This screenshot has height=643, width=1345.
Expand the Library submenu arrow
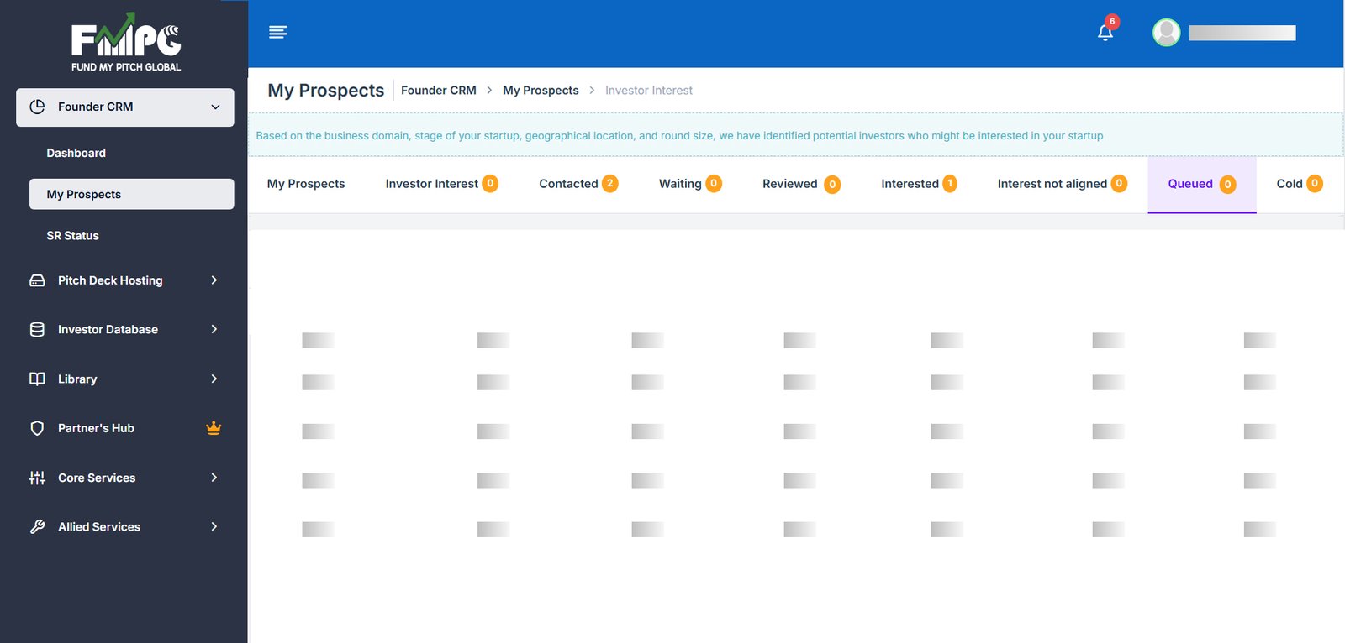click(x=214, y=379)
